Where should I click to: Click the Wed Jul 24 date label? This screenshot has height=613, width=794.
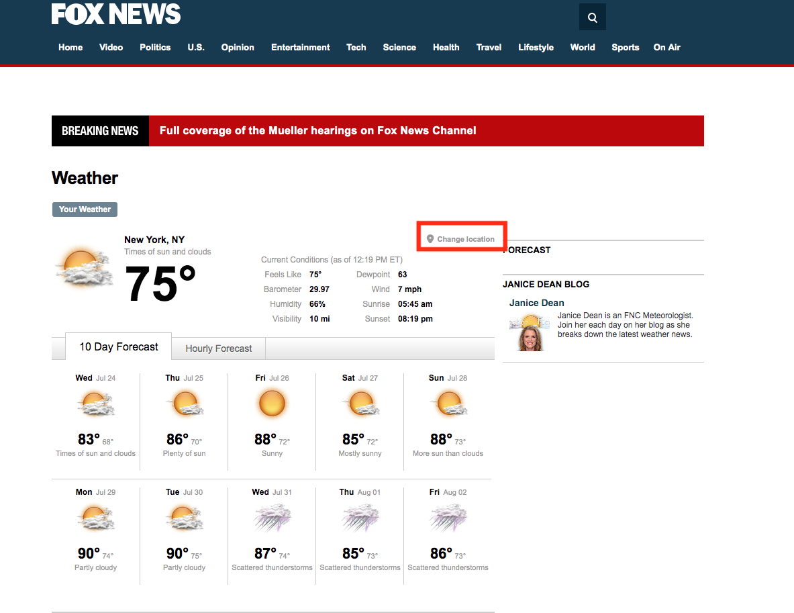click(95, 378)
